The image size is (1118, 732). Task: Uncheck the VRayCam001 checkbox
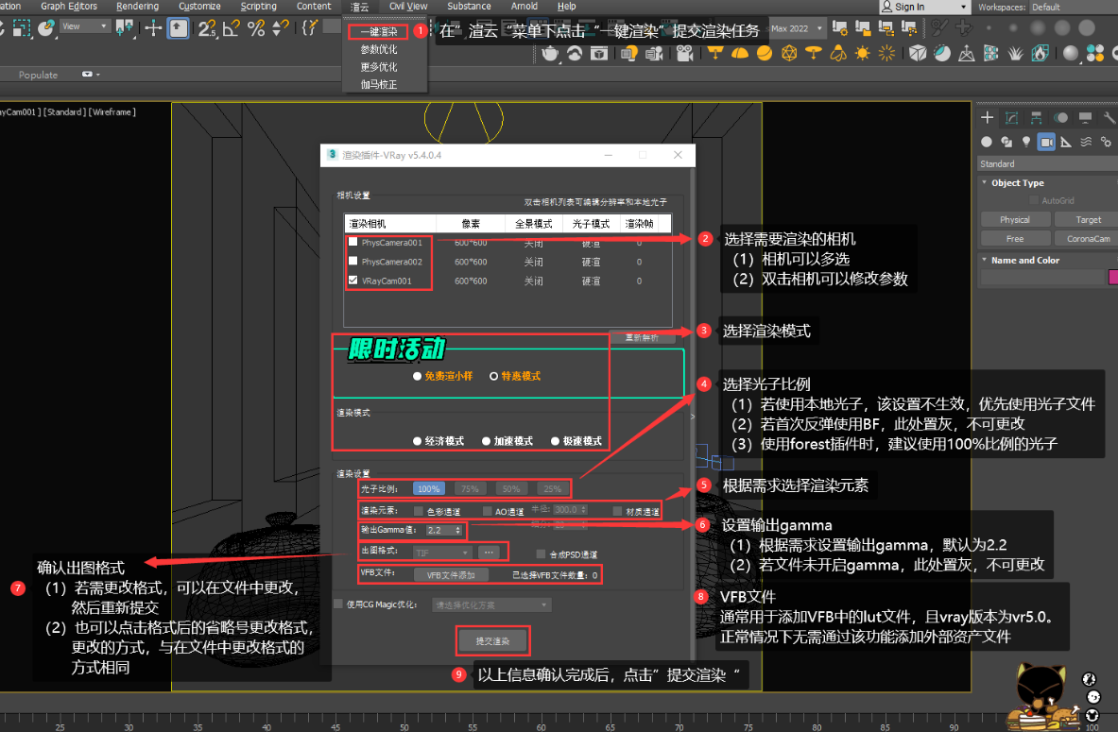pos(353,281)
